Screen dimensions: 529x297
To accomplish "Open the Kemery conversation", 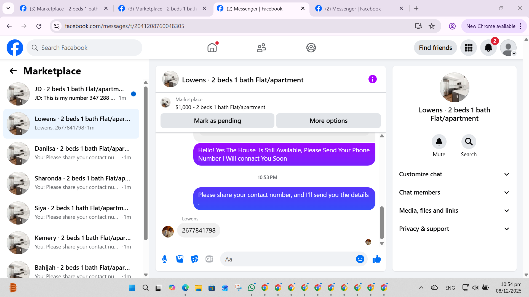I will click(x=71, y=242).
